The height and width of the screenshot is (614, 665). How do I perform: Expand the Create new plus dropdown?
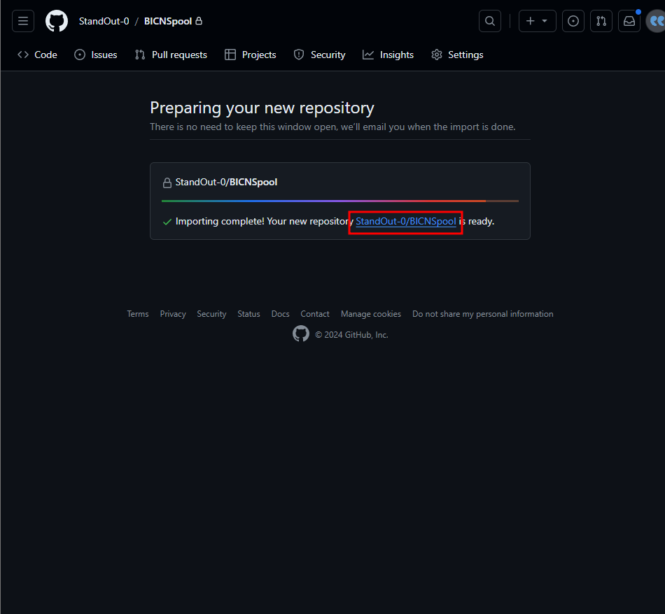coord(538,21)
